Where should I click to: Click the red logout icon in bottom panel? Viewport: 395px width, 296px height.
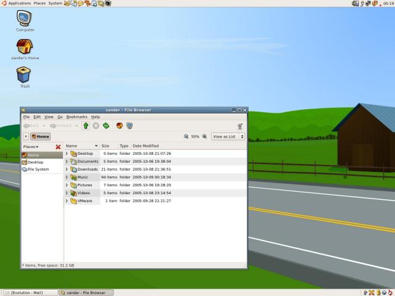[390, 292]
